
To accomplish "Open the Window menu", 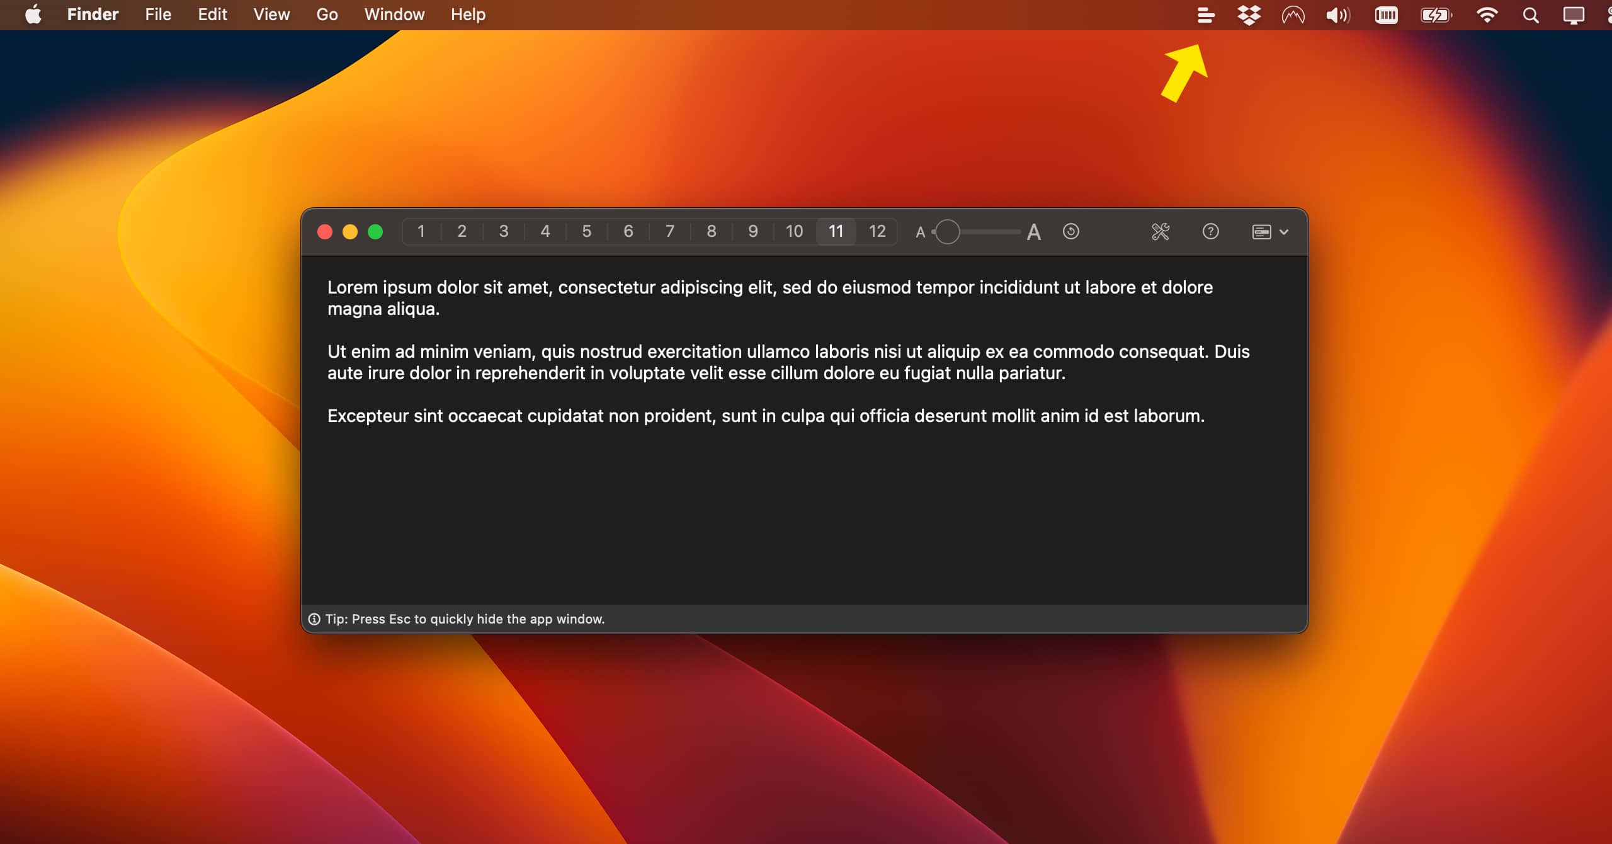I will 394,14.
